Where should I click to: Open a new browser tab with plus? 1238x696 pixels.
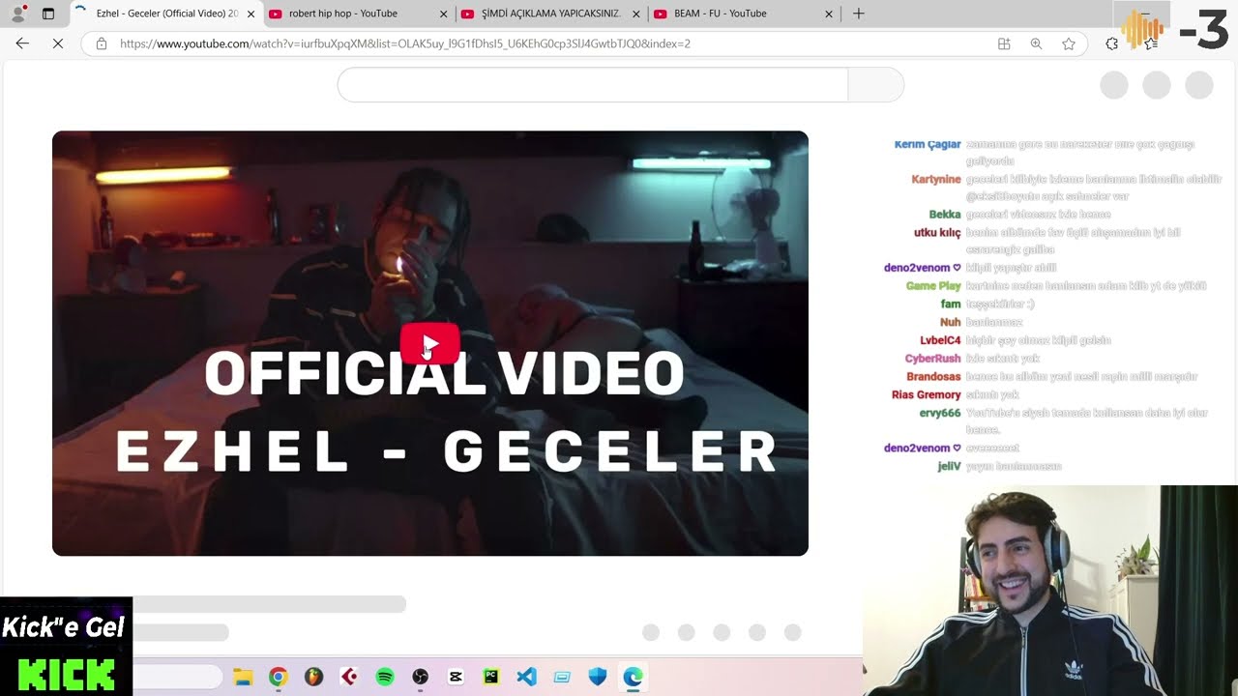[858, 14]
